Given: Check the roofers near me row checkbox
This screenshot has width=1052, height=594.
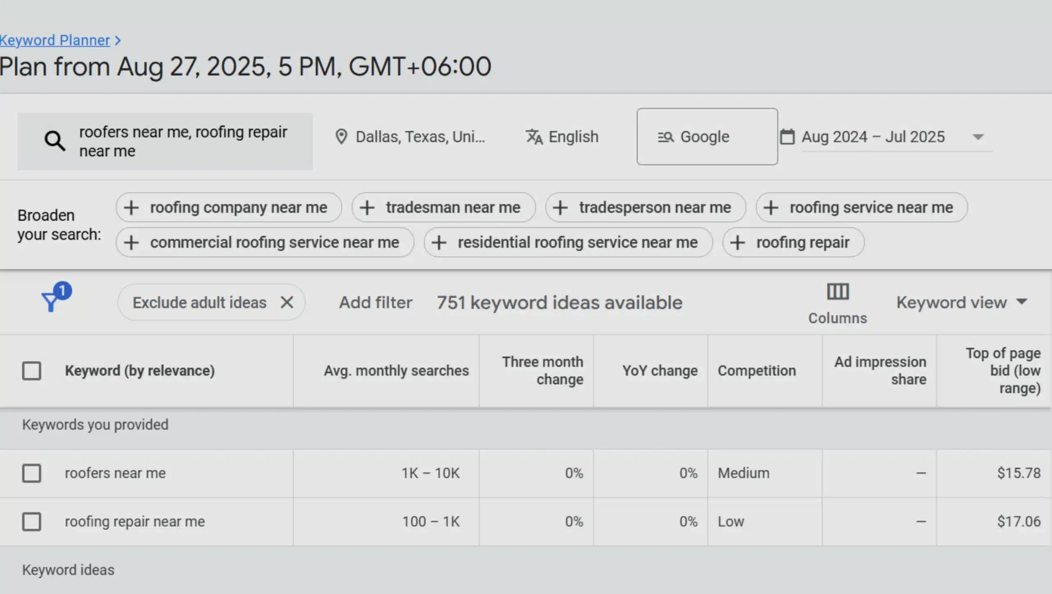Looking at the screenshot, I should point(31,473).
